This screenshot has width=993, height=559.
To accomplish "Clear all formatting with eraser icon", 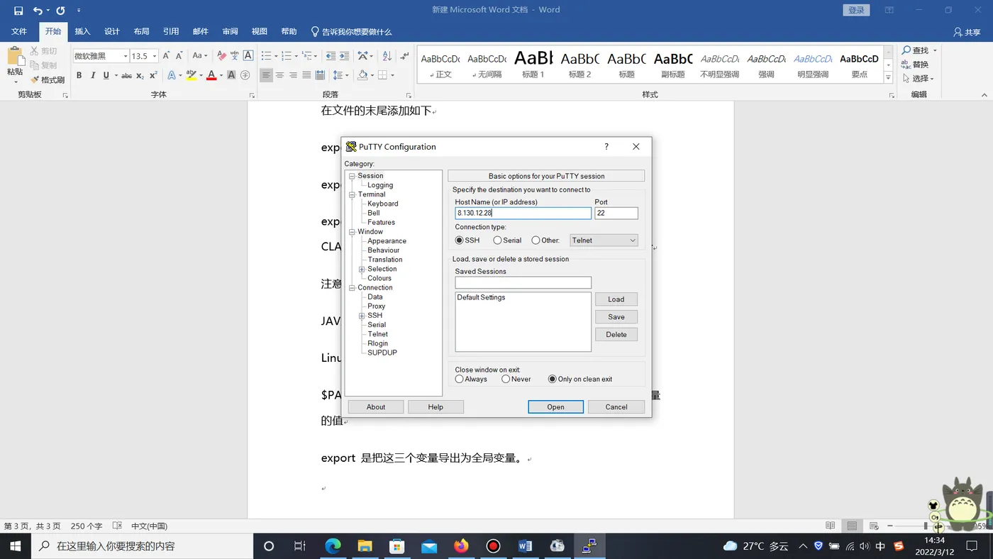I will click(x=221, y=55).
